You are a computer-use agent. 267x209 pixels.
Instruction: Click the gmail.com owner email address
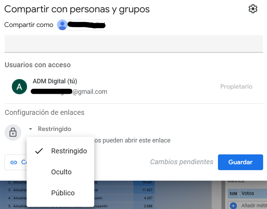pyautogui.click(x=69, y=92)
